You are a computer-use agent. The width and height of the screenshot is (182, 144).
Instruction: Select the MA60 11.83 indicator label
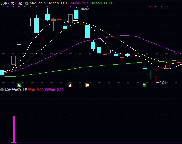click(x=102, y=3)
